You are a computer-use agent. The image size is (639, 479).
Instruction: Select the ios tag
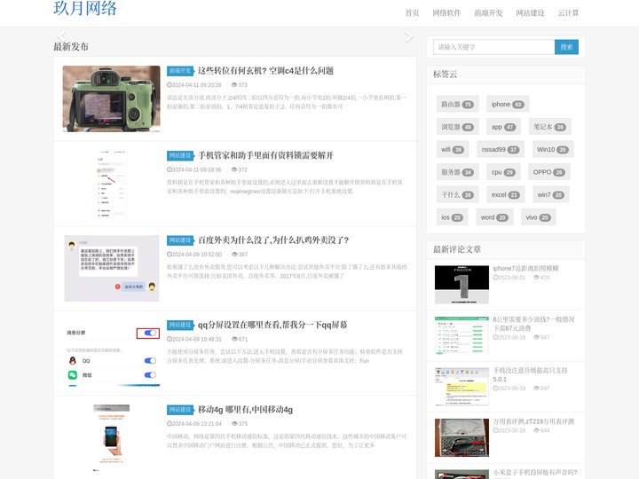pyautogui.click(x=452, y=217)
